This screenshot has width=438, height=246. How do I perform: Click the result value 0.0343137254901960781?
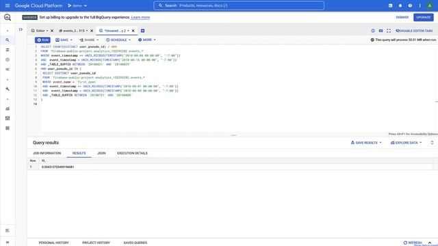pyautogui.click(x=57, y=167)
